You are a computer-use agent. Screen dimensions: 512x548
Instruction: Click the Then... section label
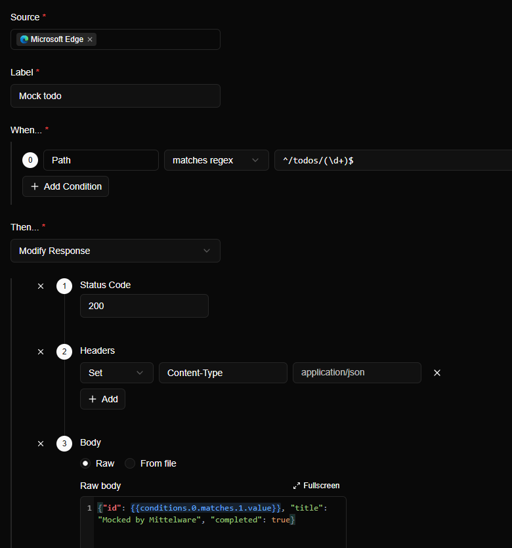(25, 228)
